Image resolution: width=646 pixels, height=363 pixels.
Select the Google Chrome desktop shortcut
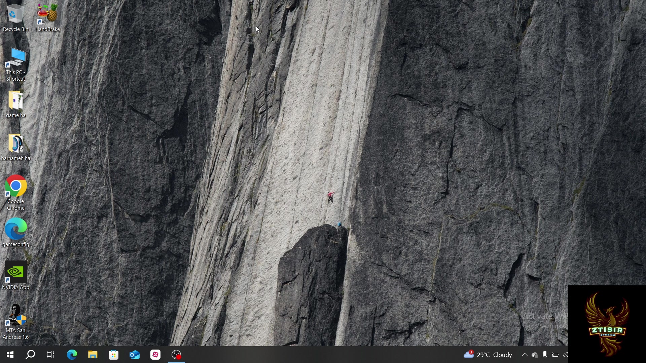(15, 193)
